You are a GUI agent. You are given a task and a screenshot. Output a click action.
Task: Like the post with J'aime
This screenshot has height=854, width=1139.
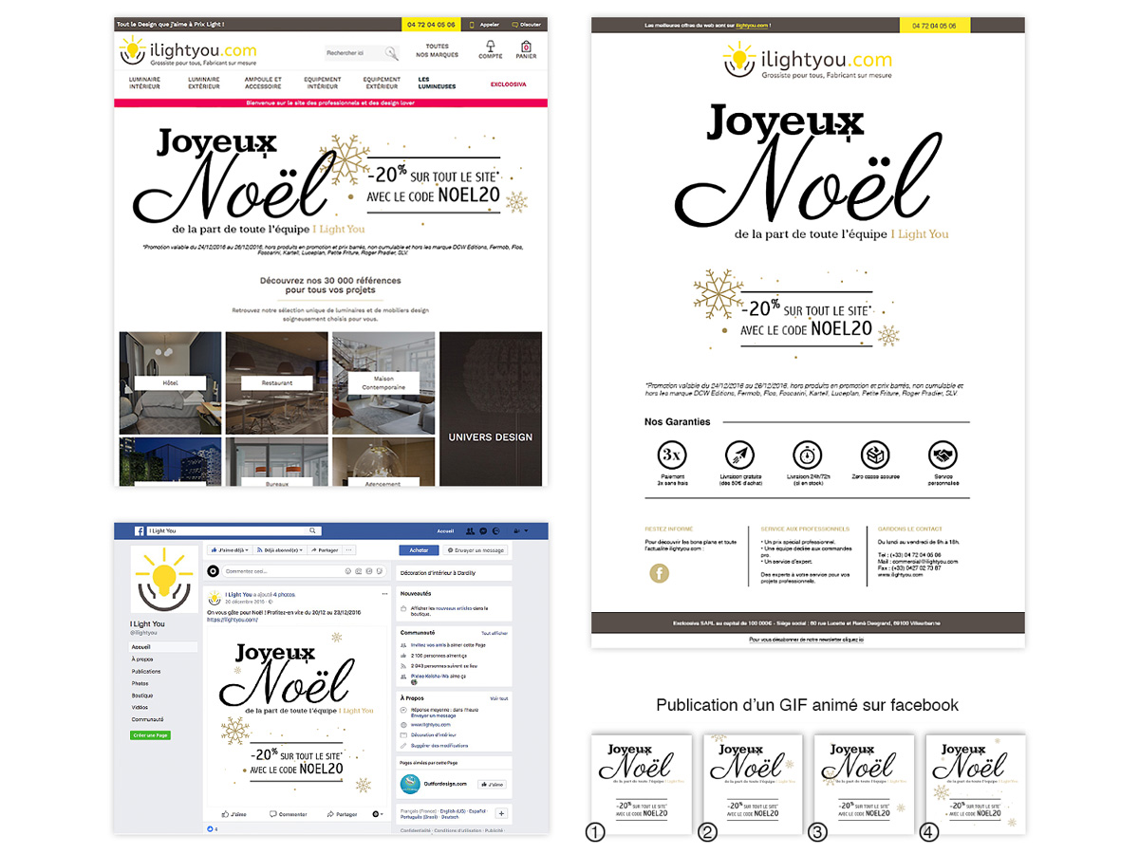pyautogui.click(x=234, y=814)
